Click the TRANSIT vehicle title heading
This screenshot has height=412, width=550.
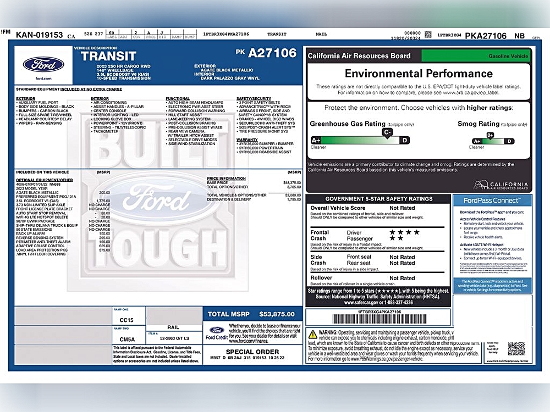(x=108, y=56)
